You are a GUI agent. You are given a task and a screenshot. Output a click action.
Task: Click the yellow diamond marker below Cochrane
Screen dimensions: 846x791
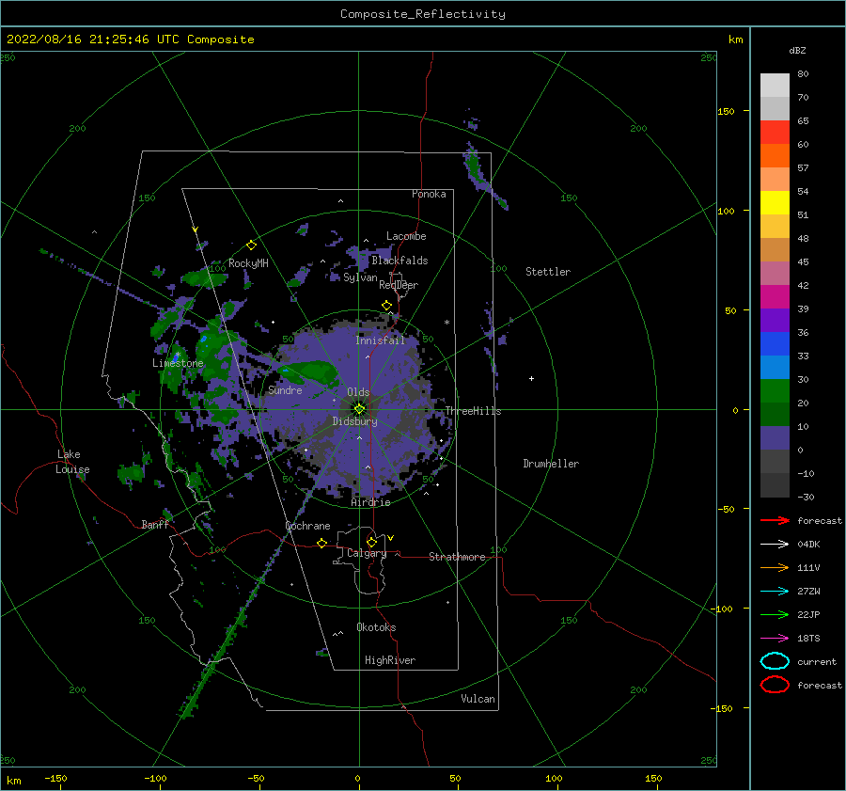321,543
